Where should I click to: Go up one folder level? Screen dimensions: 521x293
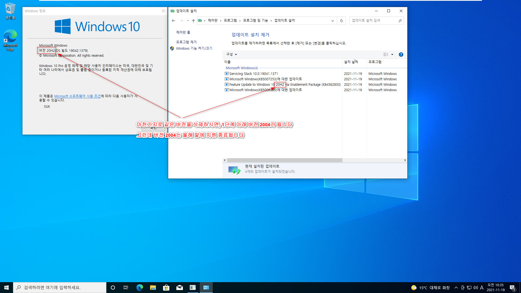(193, 21)
